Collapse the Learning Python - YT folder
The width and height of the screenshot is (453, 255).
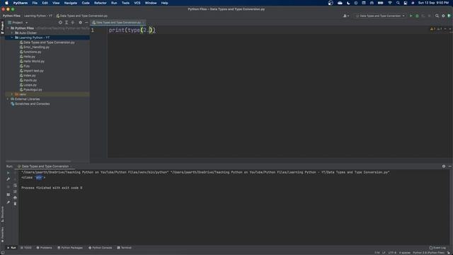click(x=12, y=38)
